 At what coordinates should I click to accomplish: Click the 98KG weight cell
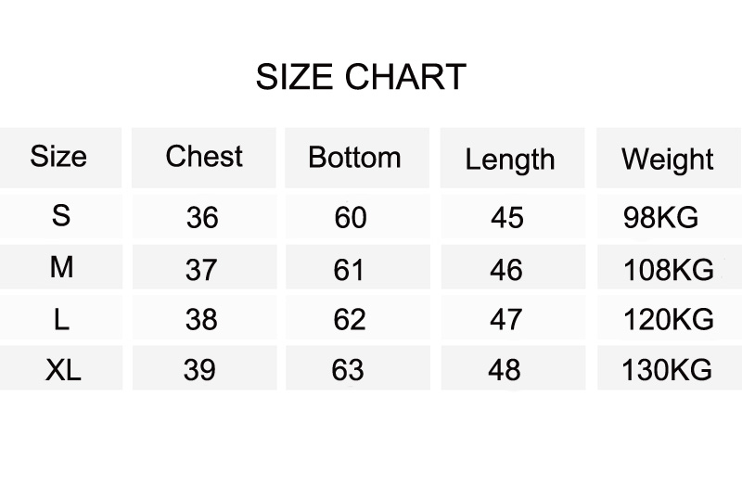click(660, 218)
